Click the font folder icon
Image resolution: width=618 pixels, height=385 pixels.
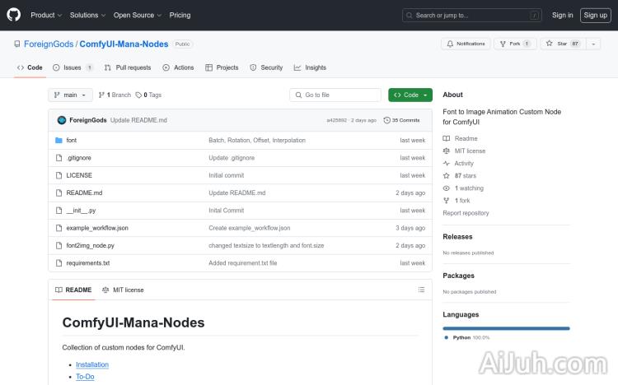coord(59,141)
